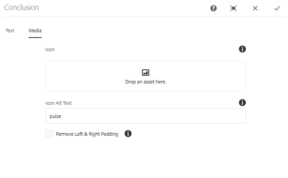Viewport: 288px width, 178px height.
Task: Confirm changes with the Done checkmark
Action: 277,8
